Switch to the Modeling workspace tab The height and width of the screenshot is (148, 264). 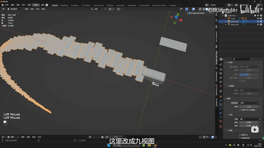(x=64, y=5)
